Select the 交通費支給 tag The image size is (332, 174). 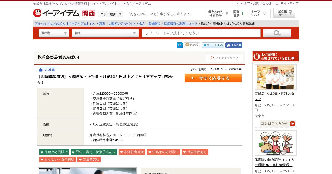pyautogui.click(x=89, y=159)
